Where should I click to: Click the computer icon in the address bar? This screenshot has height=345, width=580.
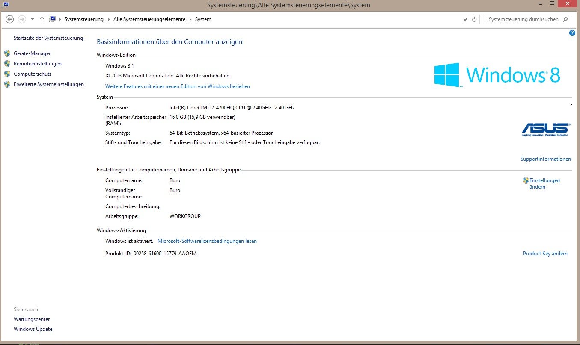(x=53, y=19)
